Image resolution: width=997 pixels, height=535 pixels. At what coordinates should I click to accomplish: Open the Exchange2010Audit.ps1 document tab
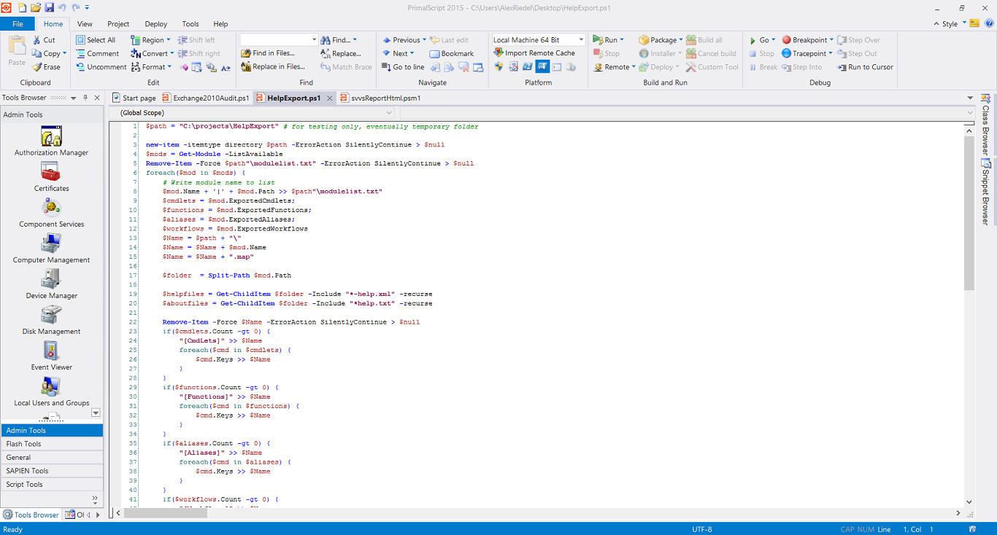point(207,98)
